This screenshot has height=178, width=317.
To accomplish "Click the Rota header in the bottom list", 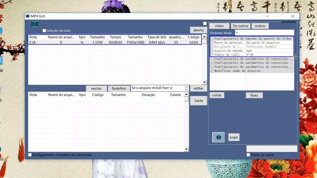I will click(33, 94).
